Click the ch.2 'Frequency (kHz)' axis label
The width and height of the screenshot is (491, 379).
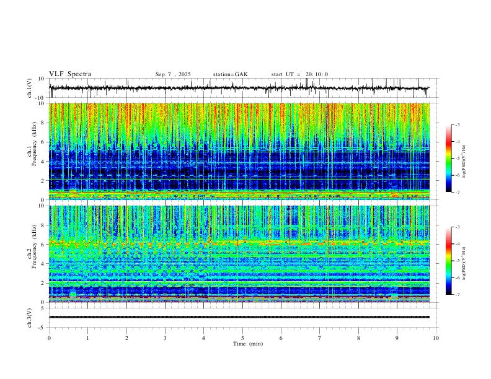pyautogui.click(x=34, y=246)
